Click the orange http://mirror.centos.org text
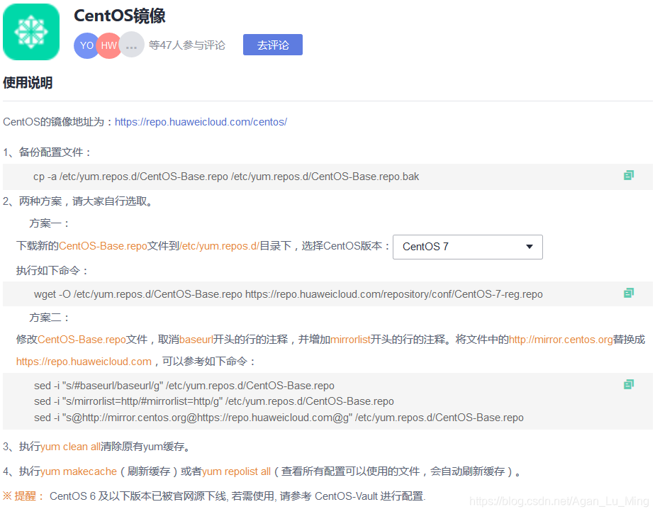655x514 pixels. pyautogui.click(x=561, y=340)
